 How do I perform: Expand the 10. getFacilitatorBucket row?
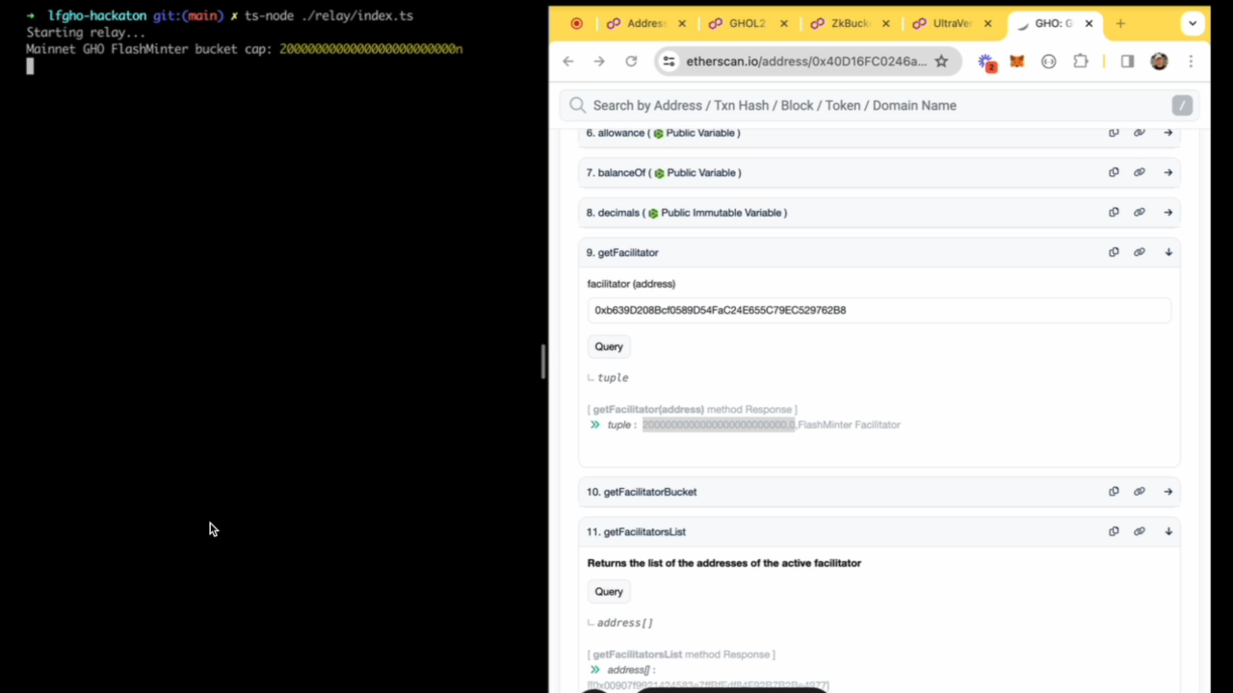(1168, 492)
